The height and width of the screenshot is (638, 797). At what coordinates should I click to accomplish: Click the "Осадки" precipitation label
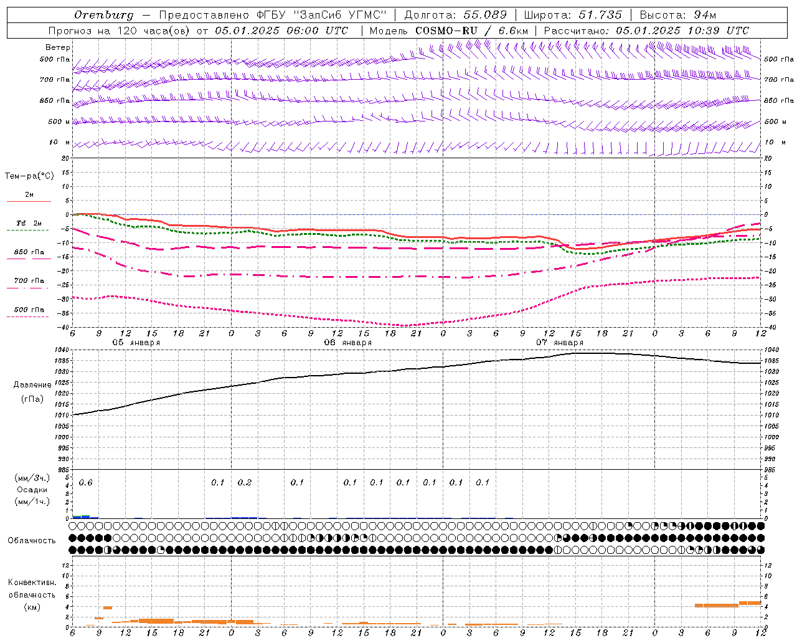(32, 490)
